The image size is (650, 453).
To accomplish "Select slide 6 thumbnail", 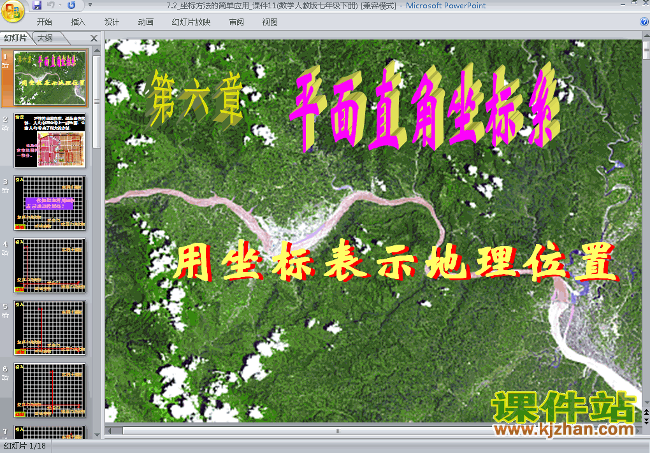I will click(50, 391).
